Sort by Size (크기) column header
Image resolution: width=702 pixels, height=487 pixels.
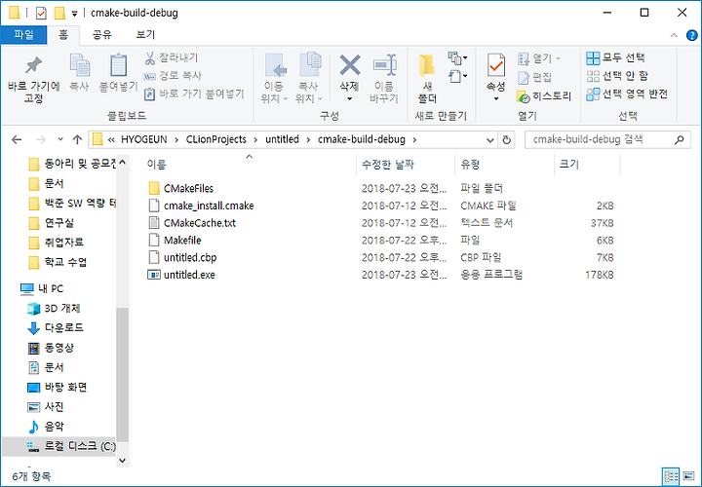point(587,165)
